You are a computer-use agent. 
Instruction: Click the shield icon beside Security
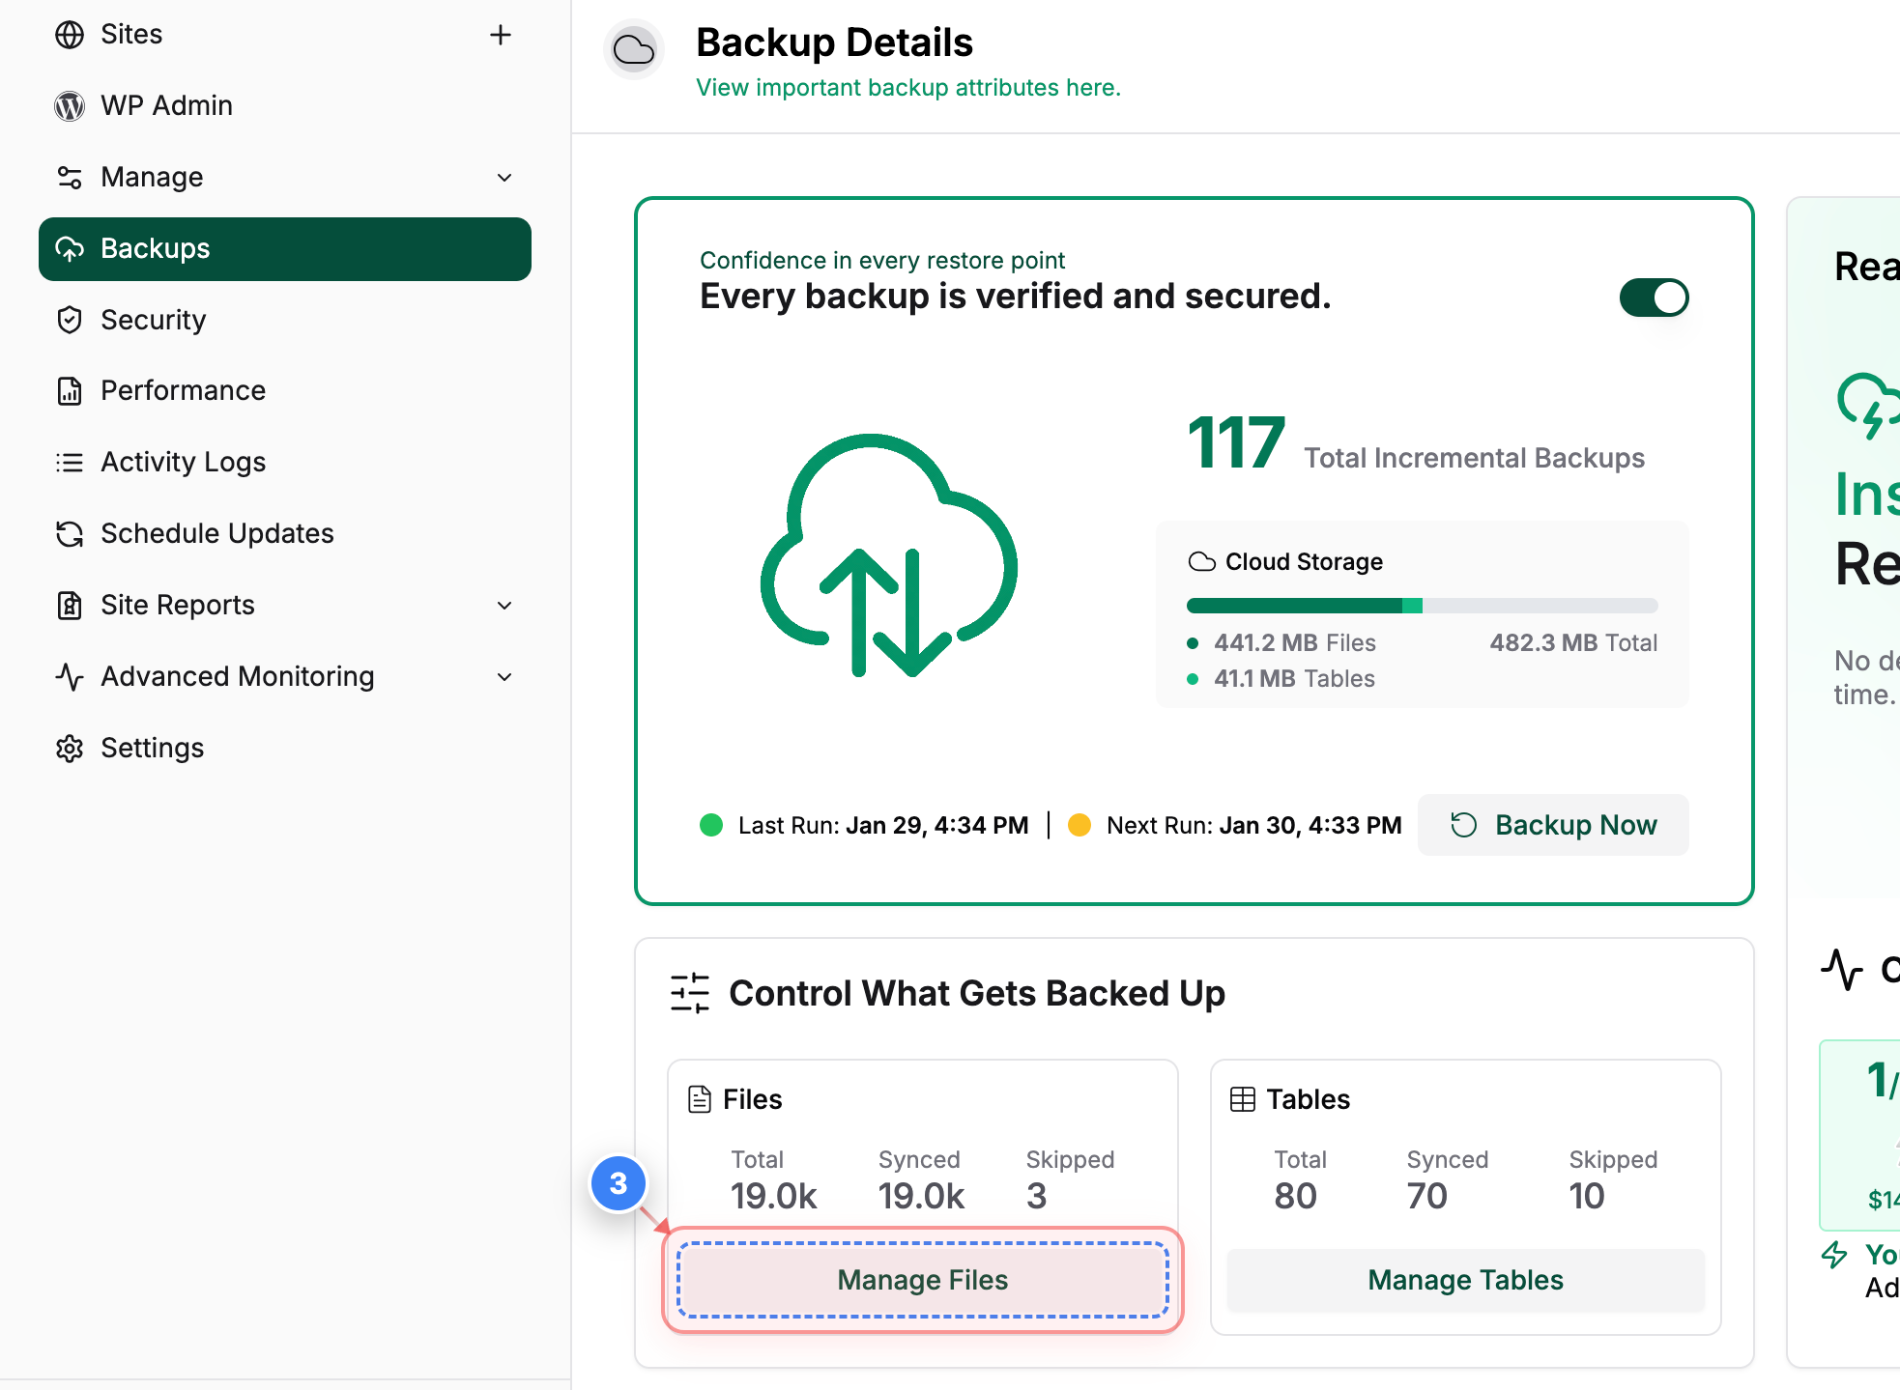(70, 320)
